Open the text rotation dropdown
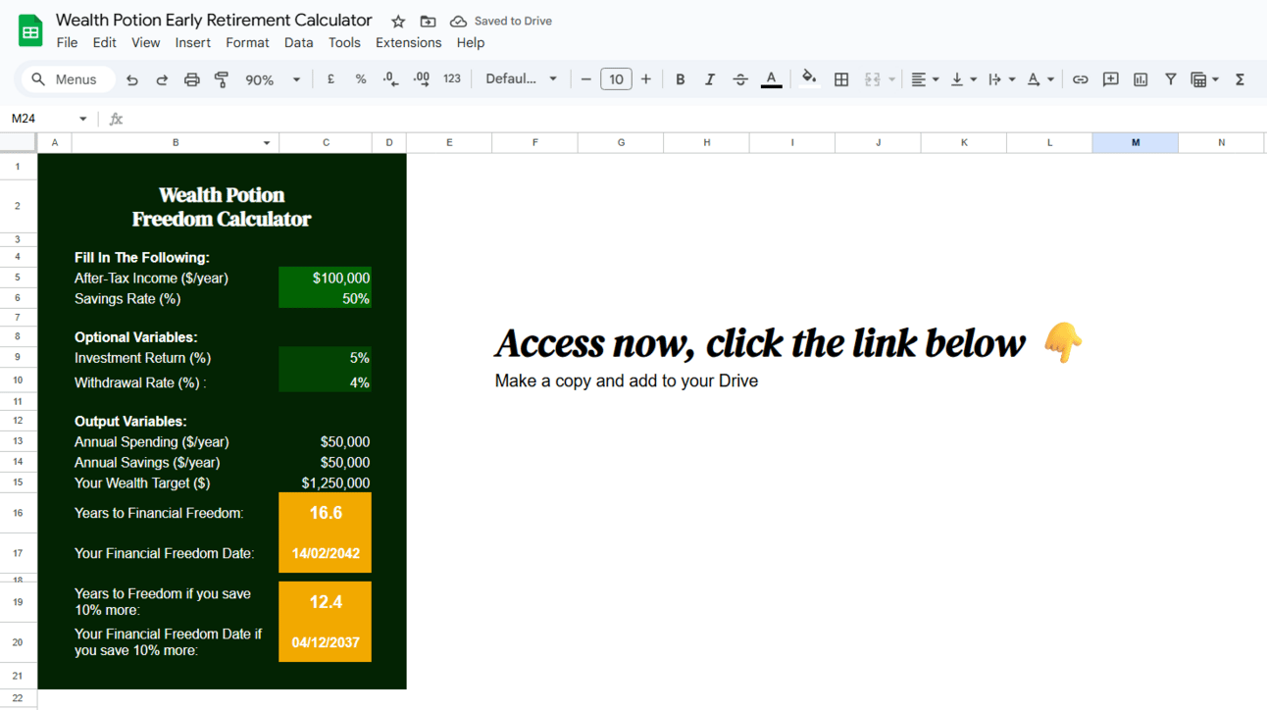Viewport: 1267px width, 710px height. pyautogui.click(x=1040, y=79)
